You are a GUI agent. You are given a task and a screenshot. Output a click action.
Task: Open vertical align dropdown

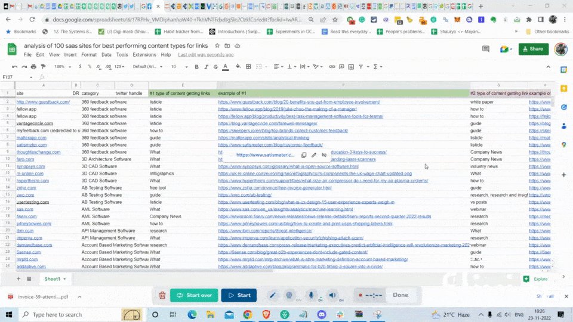tap(291, 67)
